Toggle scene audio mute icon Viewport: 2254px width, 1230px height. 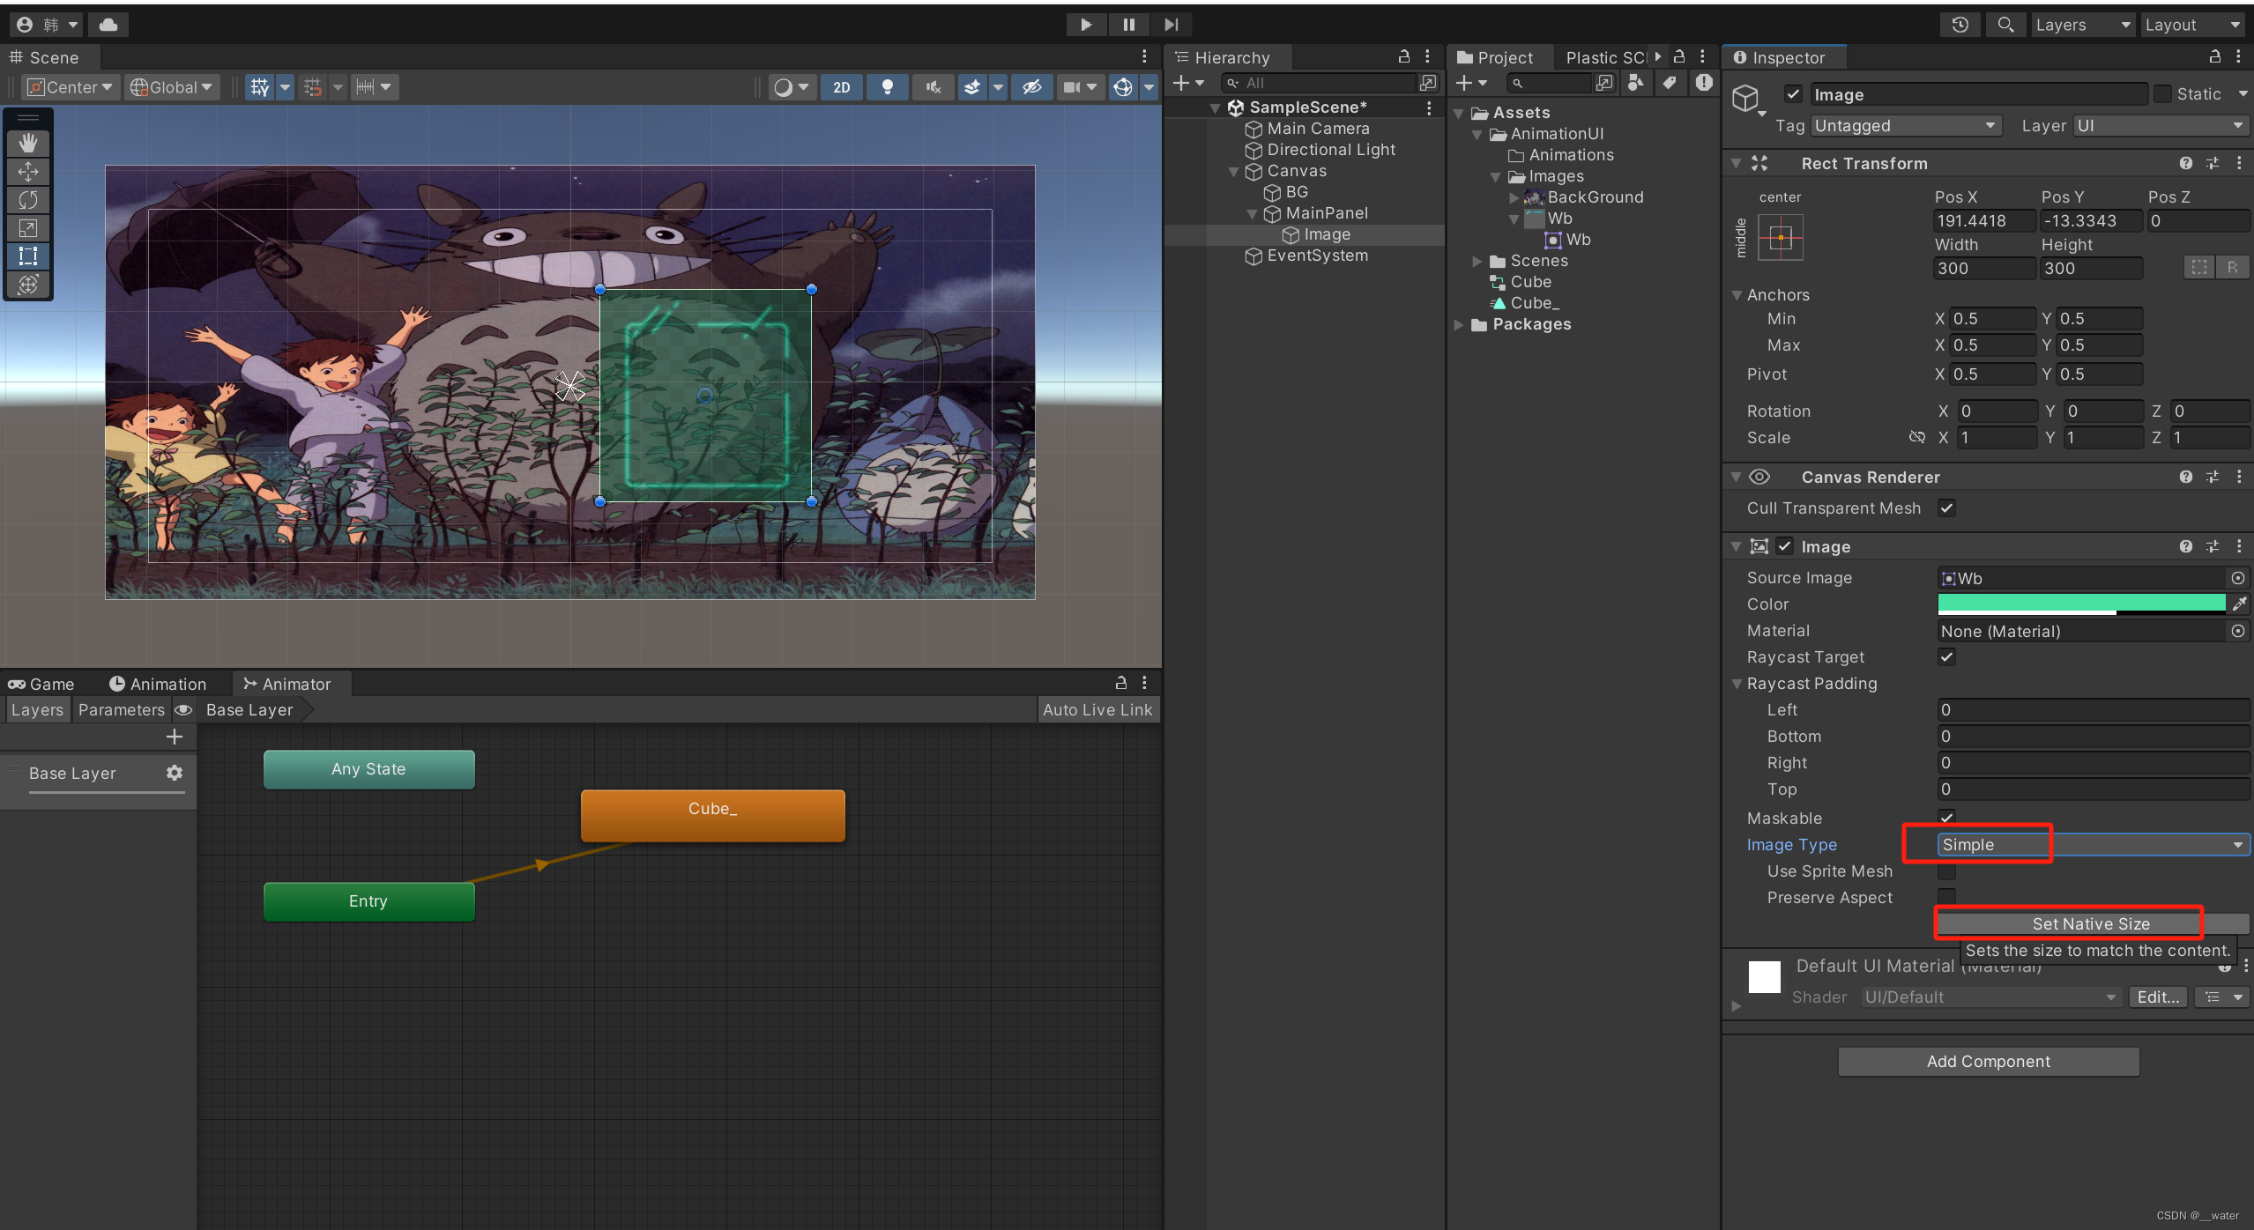tap(934, 87)
